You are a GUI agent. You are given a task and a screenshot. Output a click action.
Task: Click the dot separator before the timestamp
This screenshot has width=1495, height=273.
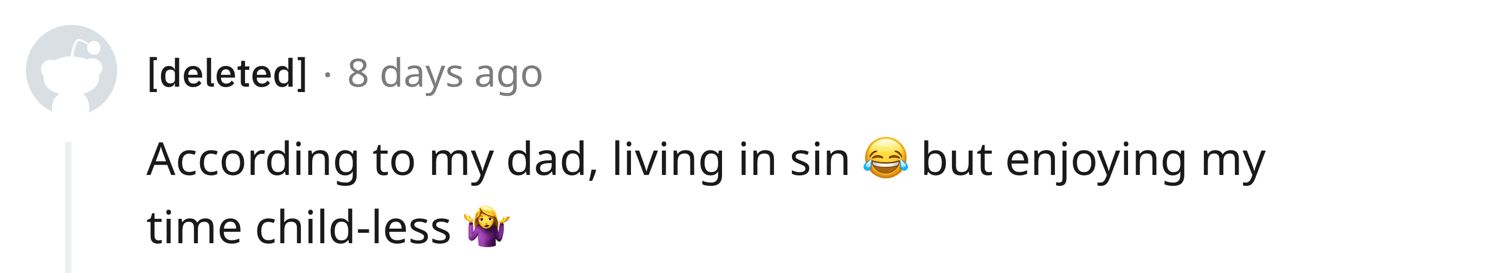[x=327, y=75]
